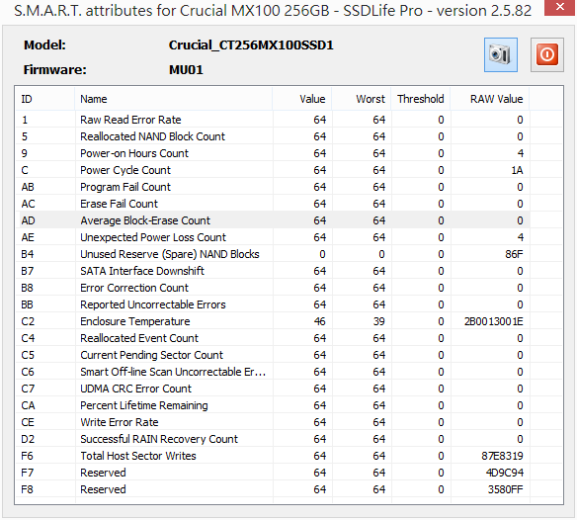
Task: Click Enclosure Temperature value 46
Action: coord(319,321)
